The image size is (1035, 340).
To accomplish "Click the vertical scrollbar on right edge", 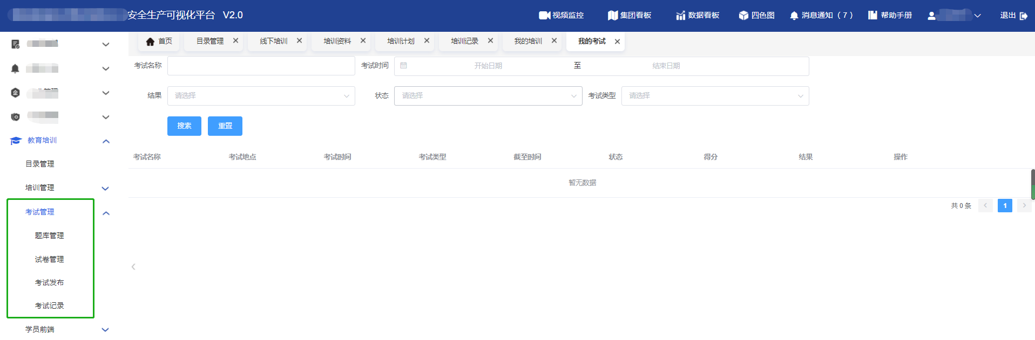I will pyautogui.click(x=1032, y=185).
